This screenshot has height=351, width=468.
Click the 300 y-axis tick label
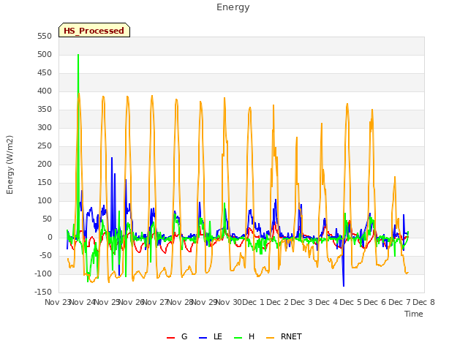pyautogui.click(x=45, y=127)
